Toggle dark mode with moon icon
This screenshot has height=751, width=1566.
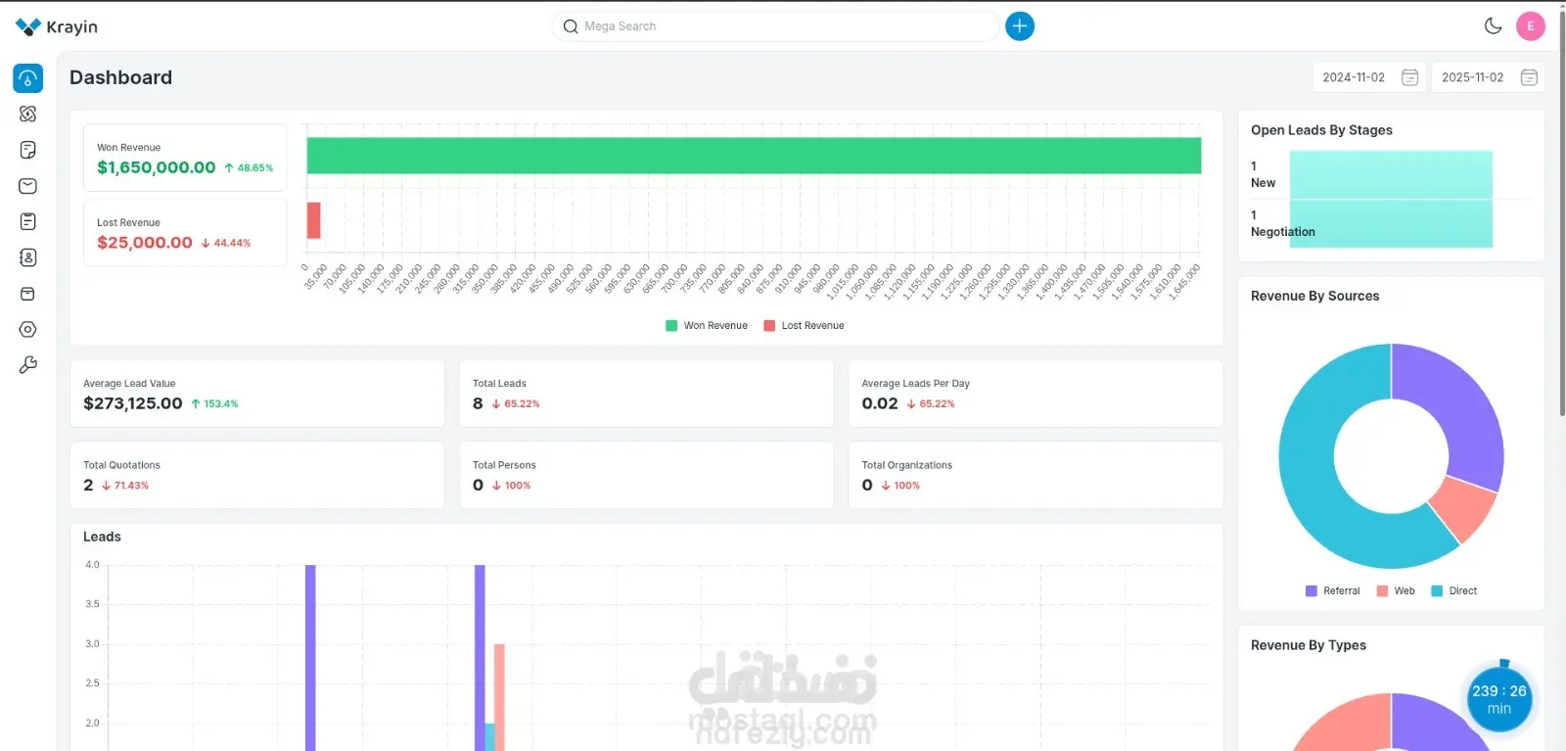coord(1493,26)
